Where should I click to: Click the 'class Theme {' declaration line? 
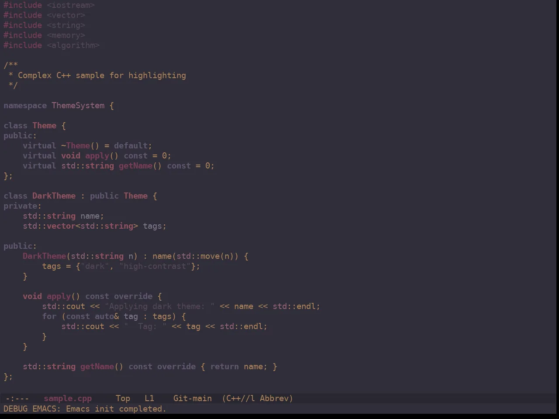[35, 126]
